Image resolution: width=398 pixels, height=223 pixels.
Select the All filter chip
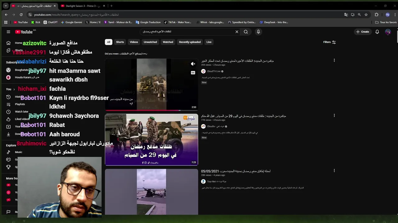pyautogui.click(x=109, y=42)
